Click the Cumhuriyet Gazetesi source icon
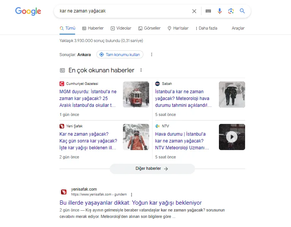Image resolution: width=291 pixels, height=227 pixels. coord(62,84)
